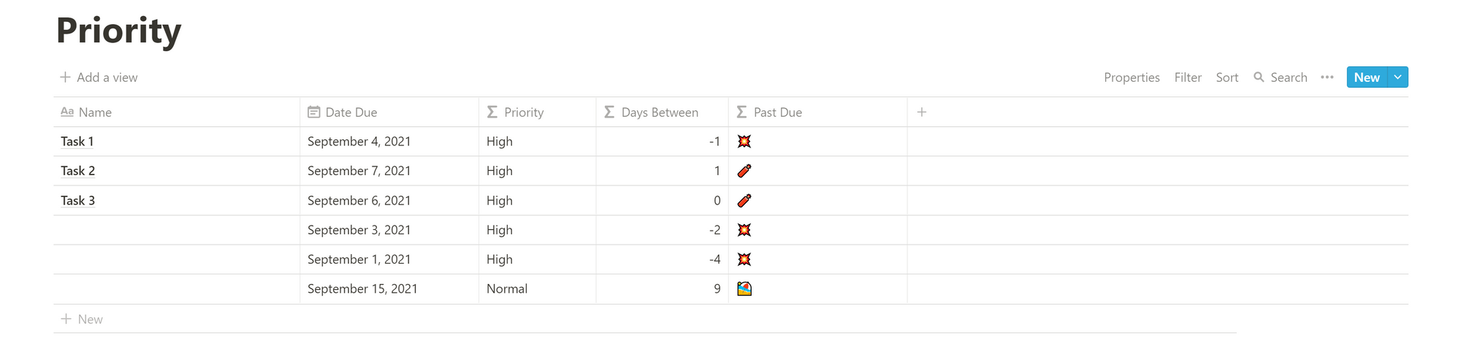Click the plus icon to add a column
The width and height of the screenshot is (1461, 338).
point(922,112)
